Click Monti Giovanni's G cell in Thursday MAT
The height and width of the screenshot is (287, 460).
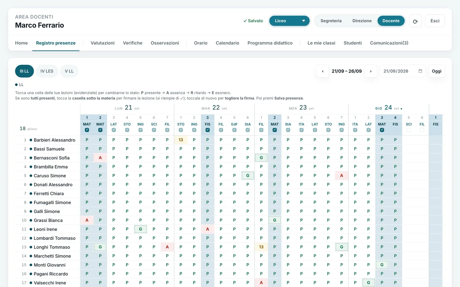382,265
